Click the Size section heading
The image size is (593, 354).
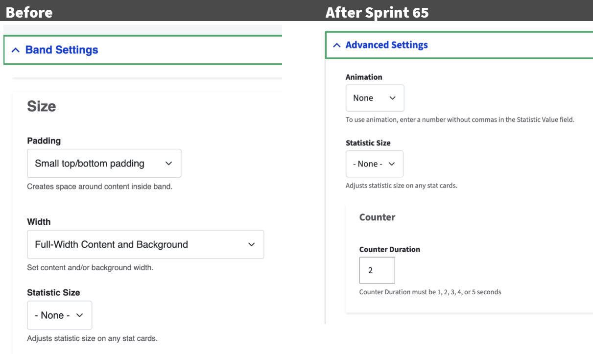coord(41,106)
